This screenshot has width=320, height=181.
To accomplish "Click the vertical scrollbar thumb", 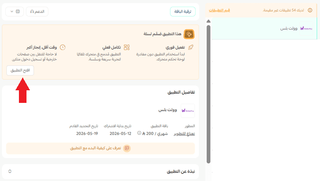I will pos(209,94).
